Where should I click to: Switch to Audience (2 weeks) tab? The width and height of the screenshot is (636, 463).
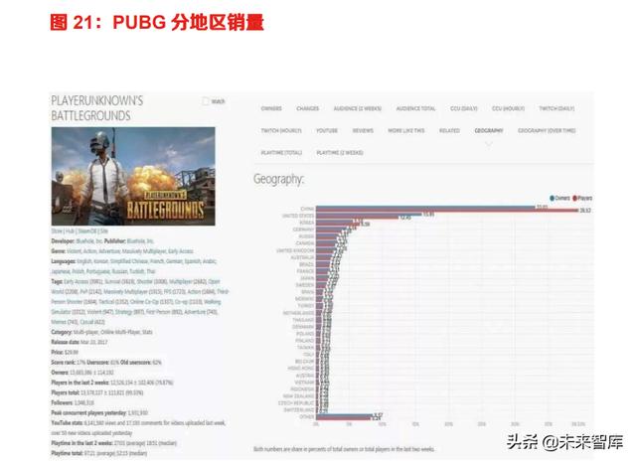click(358, 108)
